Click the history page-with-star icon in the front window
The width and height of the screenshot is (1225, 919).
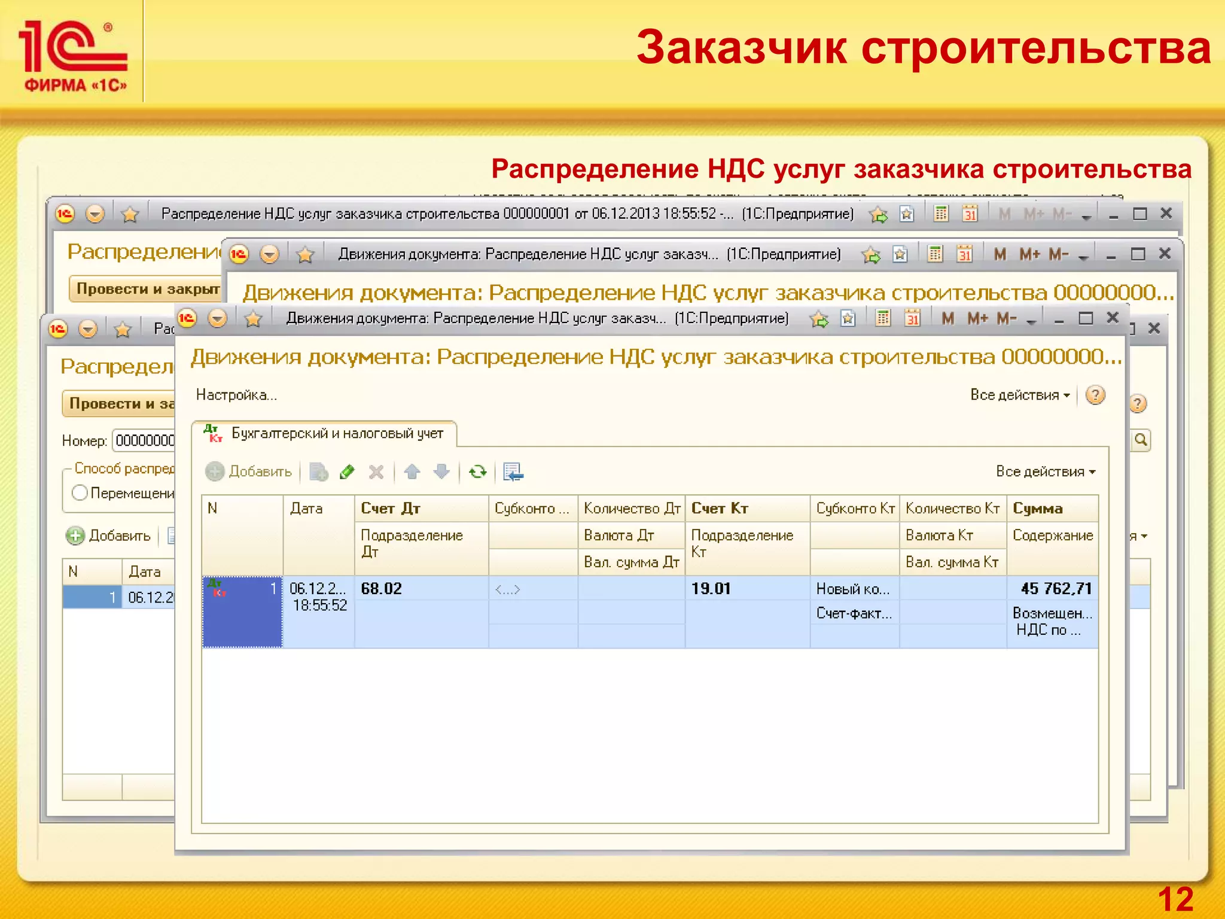point(848,318)
